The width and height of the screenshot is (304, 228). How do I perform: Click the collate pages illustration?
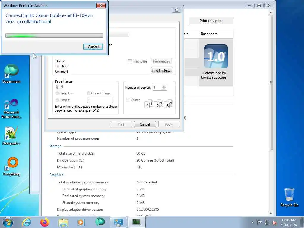[159, 104]
